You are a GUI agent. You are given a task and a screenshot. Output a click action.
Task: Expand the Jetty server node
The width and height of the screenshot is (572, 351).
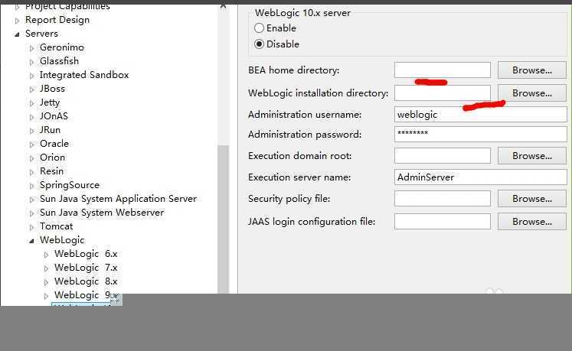[31, 103]
